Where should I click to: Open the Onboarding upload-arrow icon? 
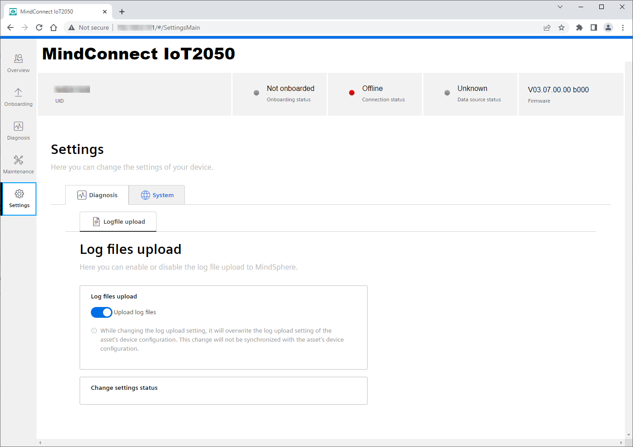(18, 92)
